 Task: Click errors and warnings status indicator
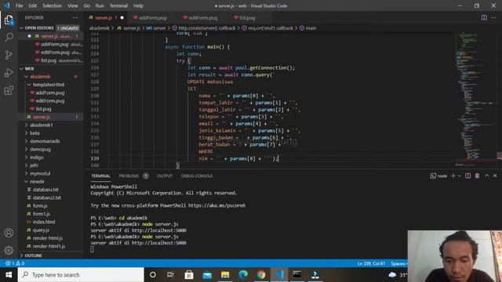coord(15,263)
